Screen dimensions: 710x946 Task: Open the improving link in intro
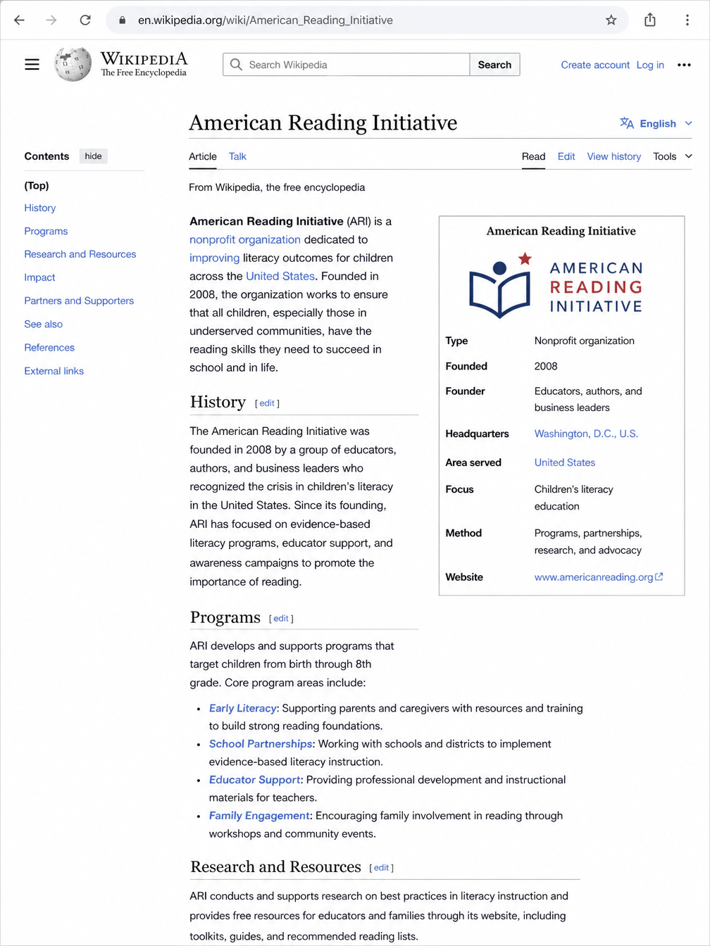tap(214, 258)
